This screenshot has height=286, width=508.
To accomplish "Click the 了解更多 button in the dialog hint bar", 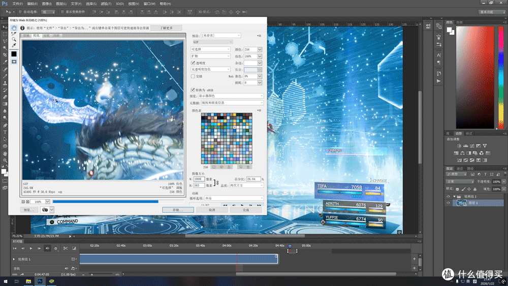I will click(x=166, y=28).
